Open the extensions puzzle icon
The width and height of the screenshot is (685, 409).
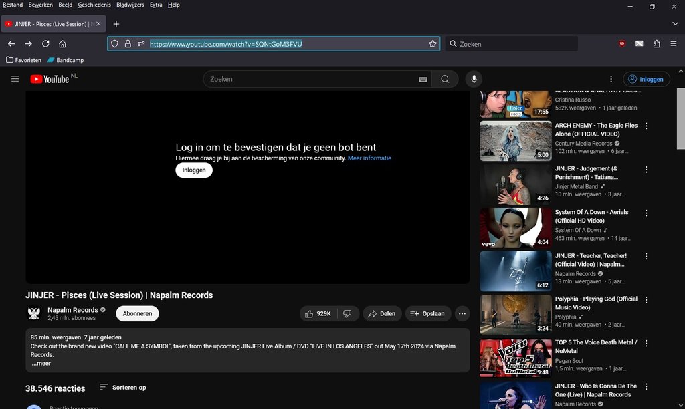pos(657,43)
